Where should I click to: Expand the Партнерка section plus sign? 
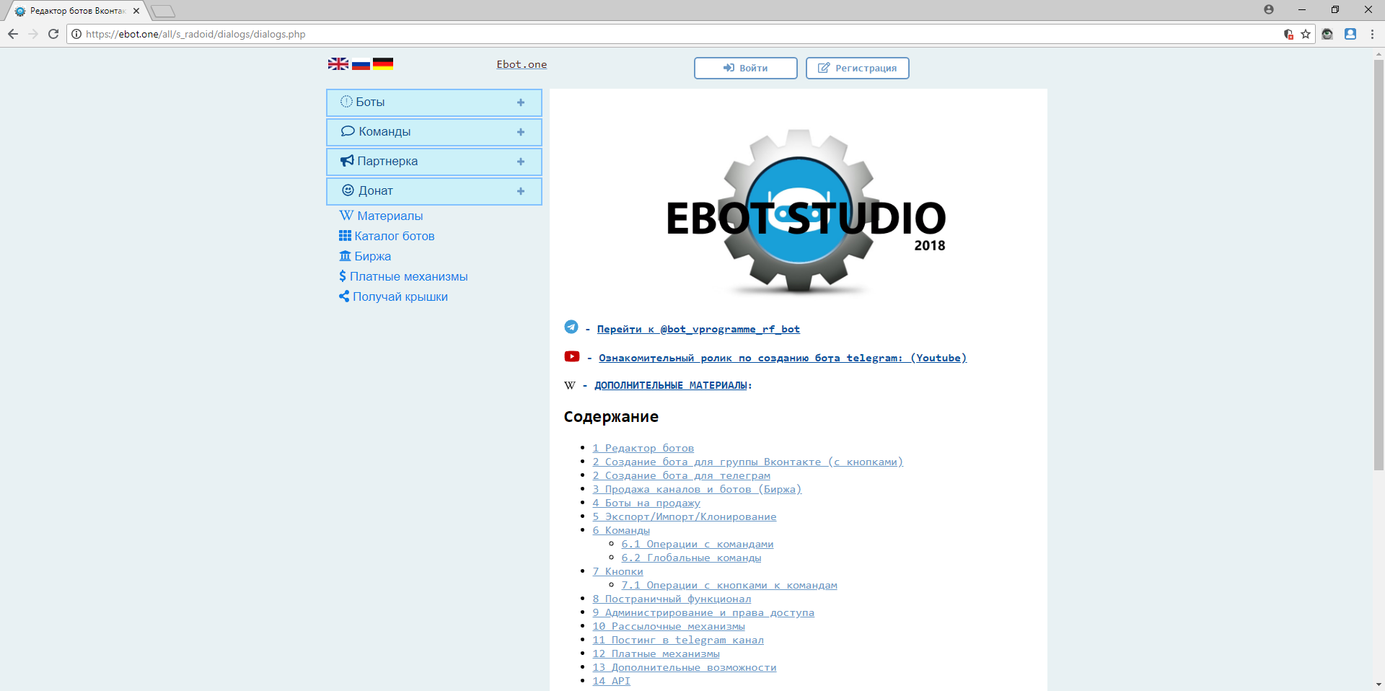click(x=521, y=162)
